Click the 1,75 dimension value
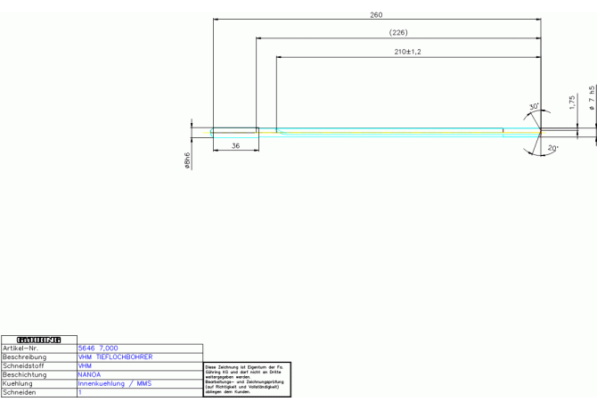Viewport: 597px width, 410px height. tap(572, 102)
